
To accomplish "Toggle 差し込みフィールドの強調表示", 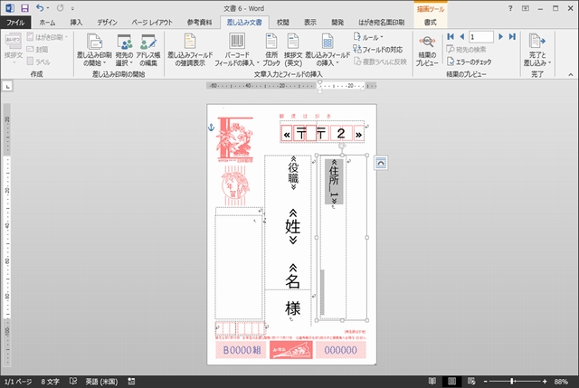I will pos(190,50).
